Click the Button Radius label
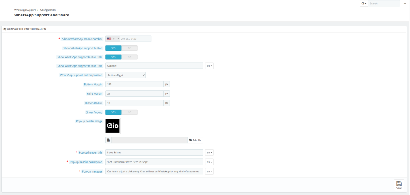 [94, 103]
